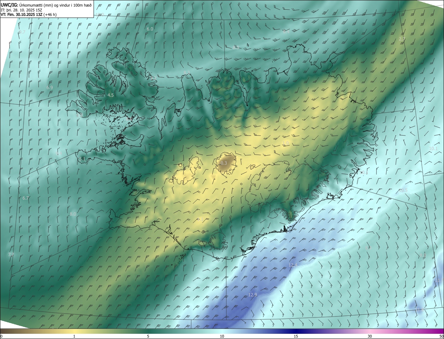Click the '5.1' value label near Snæfellsnes

[82, 159]
